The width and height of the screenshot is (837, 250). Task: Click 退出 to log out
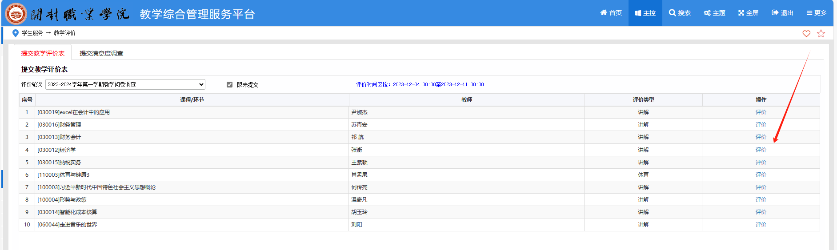tap(782, 13)
